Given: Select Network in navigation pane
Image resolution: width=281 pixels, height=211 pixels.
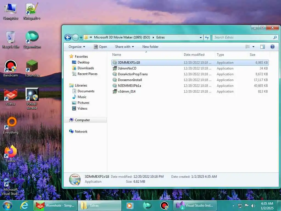Looking at the screenshot, I should pyautogui.click(x=81, y=132).
